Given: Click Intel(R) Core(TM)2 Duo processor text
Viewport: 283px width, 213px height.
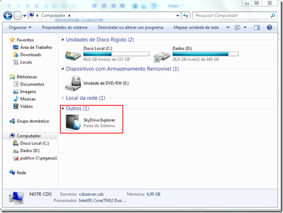Looking at the screenshot, I should [x=103, y=201].
